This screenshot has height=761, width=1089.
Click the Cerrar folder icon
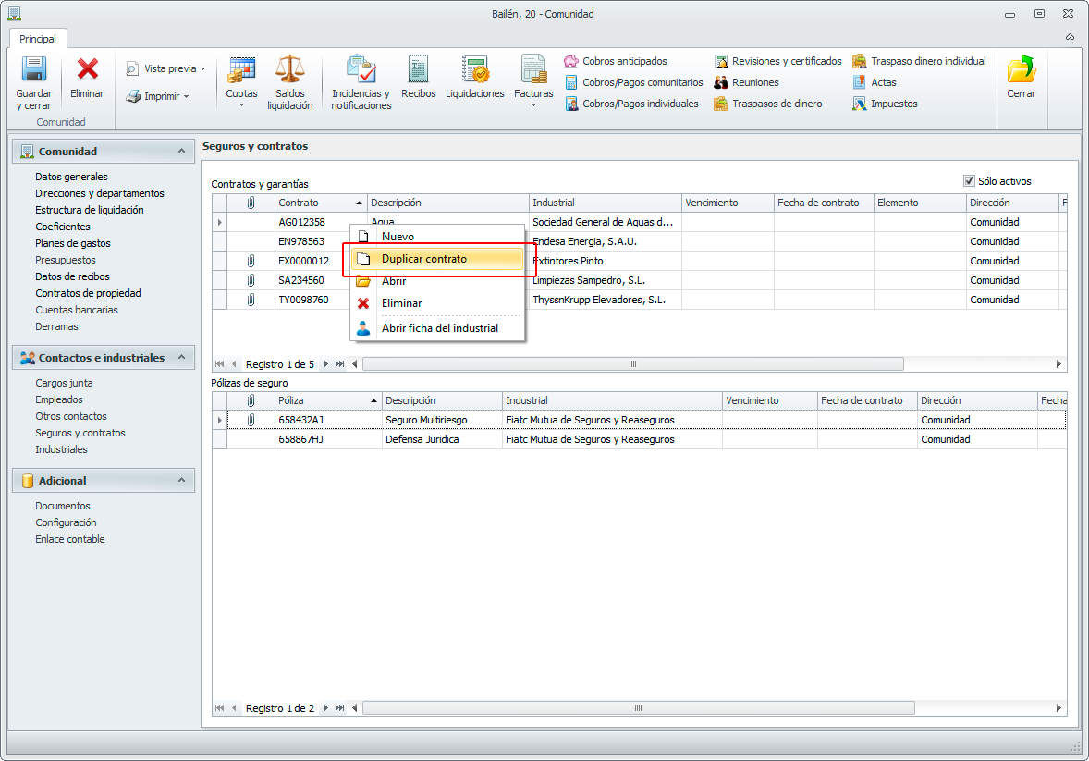tap(1021, 69)
